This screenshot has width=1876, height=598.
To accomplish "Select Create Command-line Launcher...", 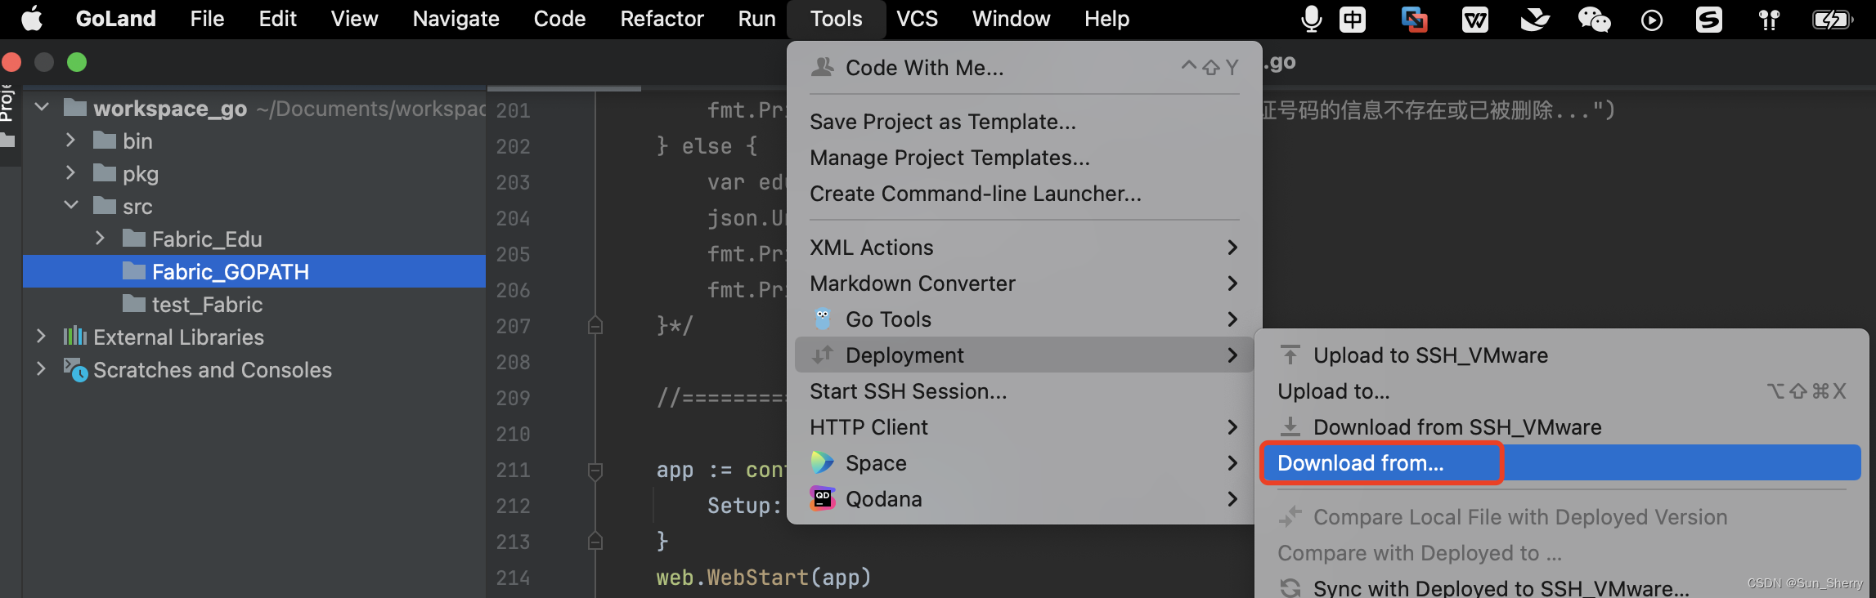I will (1024, 193).
